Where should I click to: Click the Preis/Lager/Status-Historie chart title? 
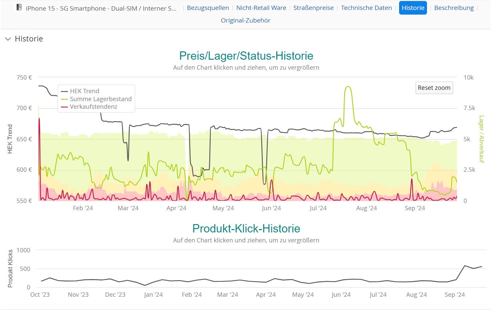(x=246, y=56)
